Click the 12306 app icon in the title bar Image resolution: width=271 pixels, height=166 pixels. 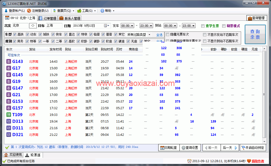point(4,4)
